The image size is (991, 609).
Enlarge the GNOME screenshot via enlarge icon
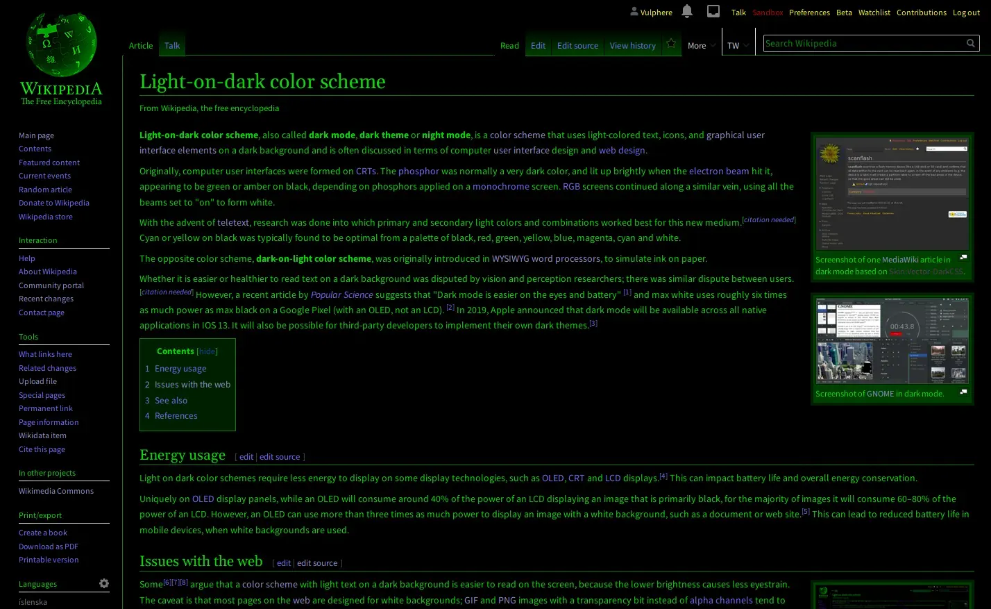coord(963,392)
